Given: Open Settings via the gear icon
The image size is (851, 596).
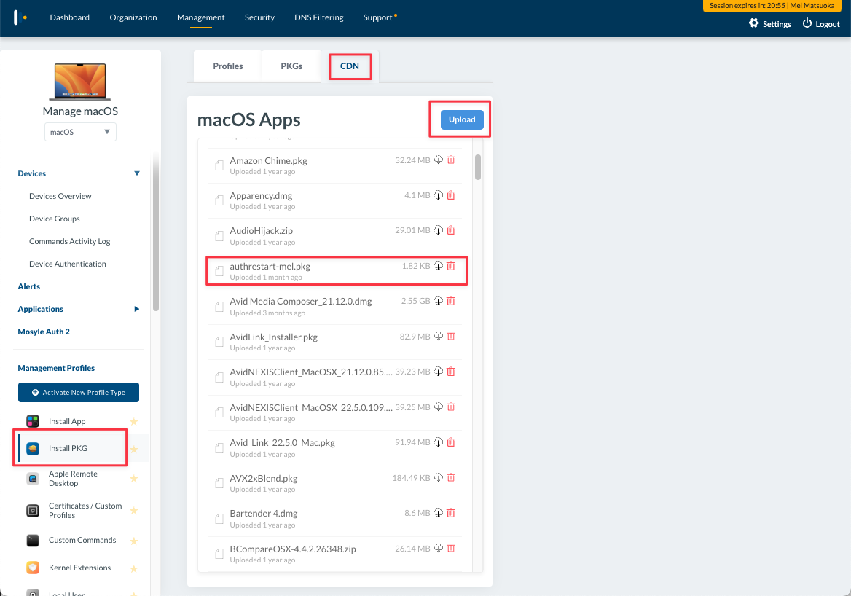Looking at the screenshot, I should (754, 23).
